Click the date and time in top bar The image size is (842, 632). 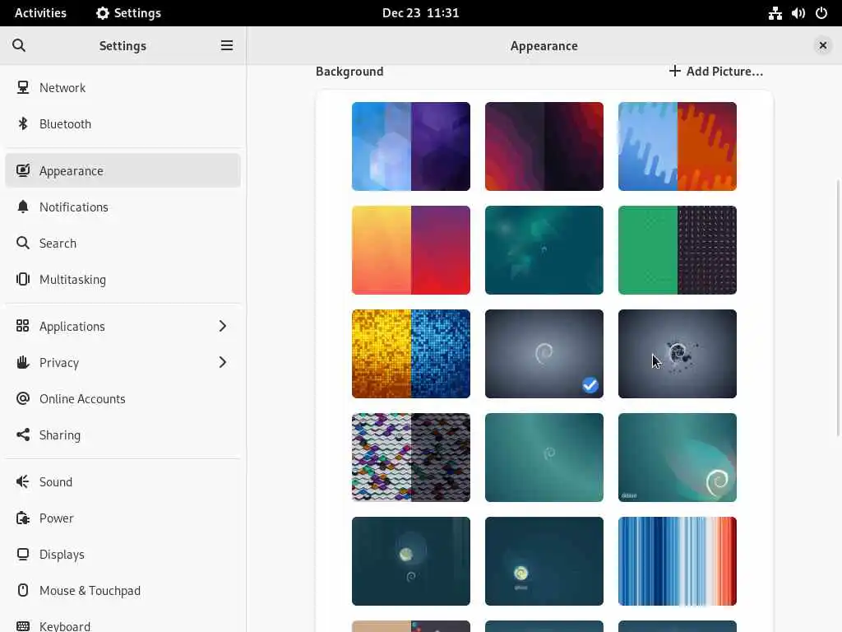coord(420,13)
